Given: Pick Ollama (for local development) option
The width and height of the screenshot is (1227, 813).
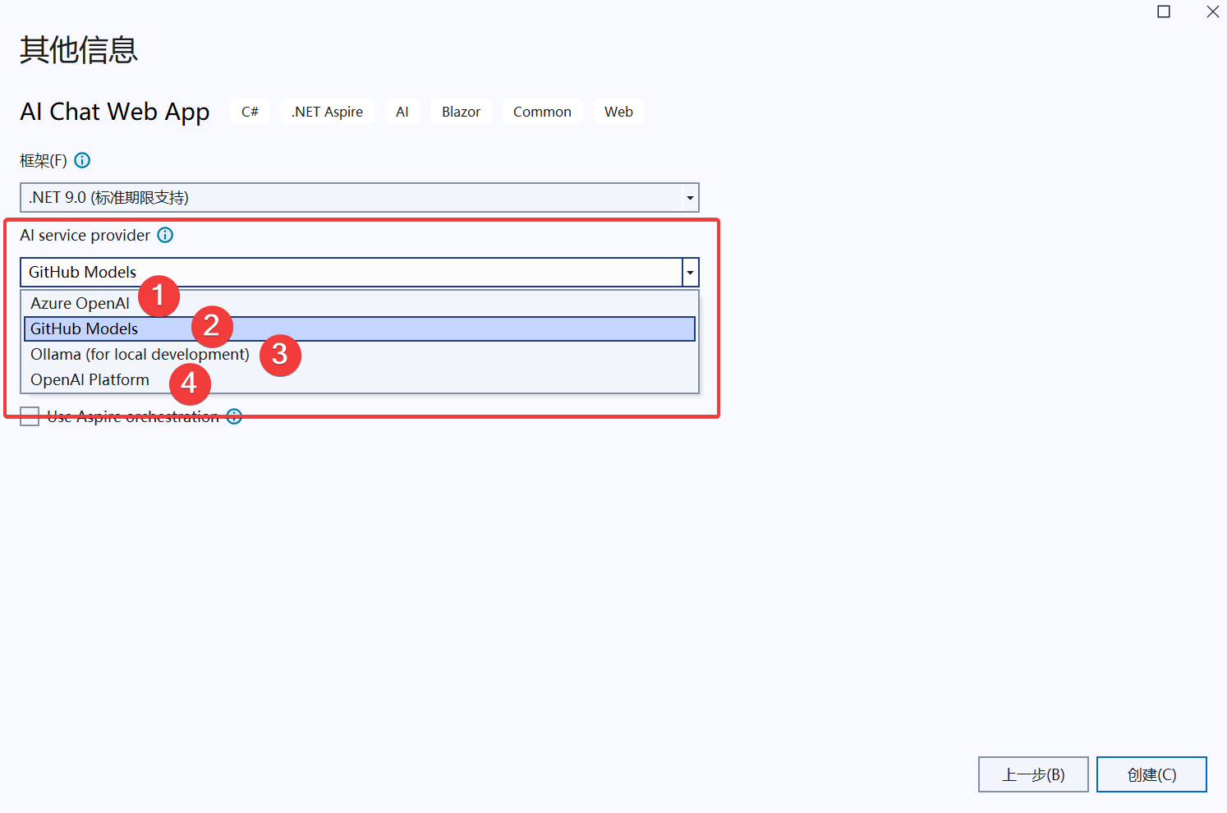Looking at the screenshot, I should [360, 354].
